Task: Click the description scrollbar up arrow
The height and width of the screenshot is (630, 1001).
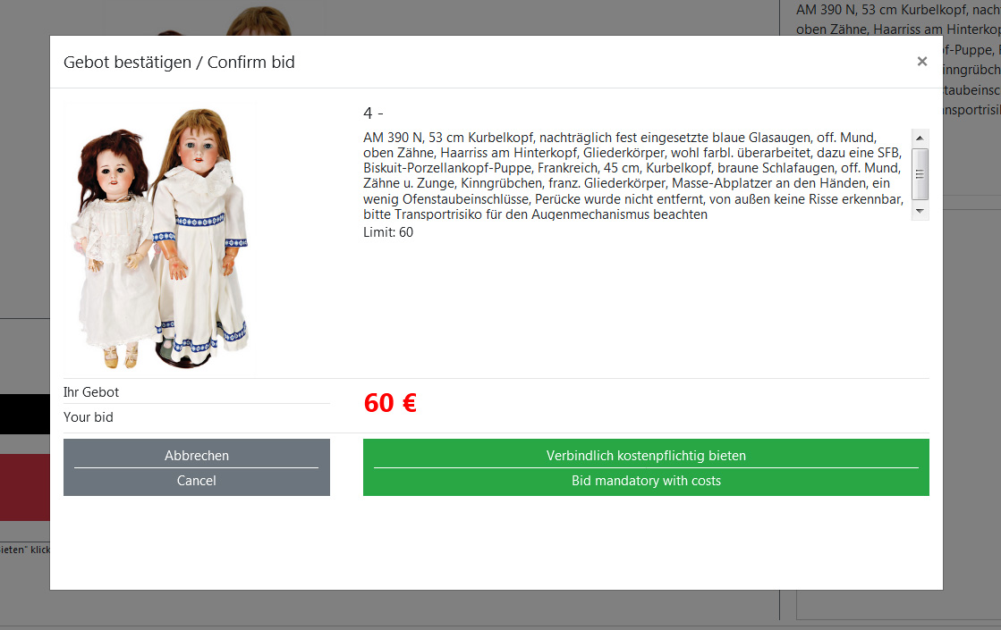Action: 920,138
